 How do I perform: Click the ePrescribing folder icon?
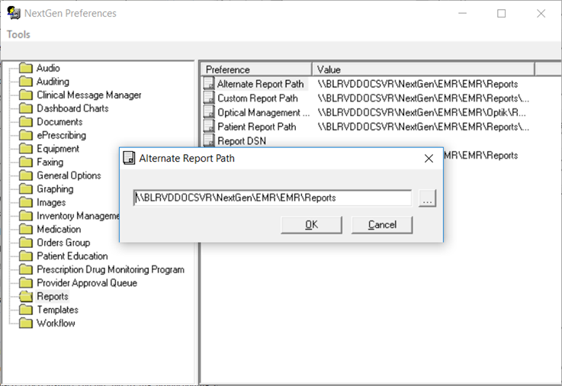pyautogui.click(x=25, y=135)
